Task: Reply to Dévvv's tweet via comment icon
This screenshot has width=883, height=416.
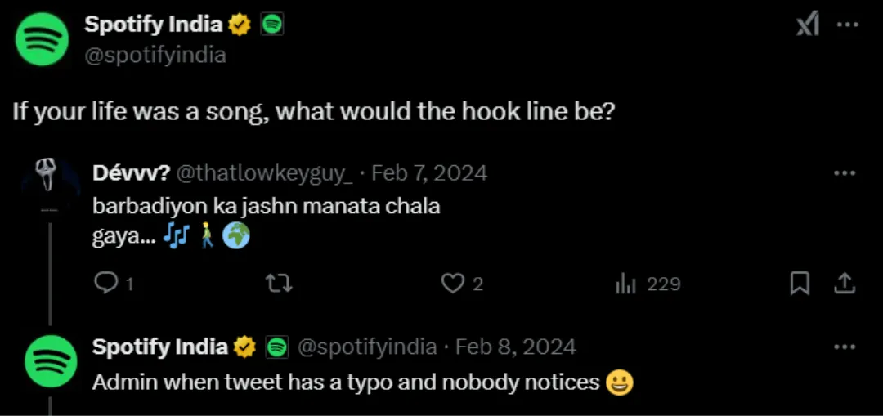Action: coord(105,284)
